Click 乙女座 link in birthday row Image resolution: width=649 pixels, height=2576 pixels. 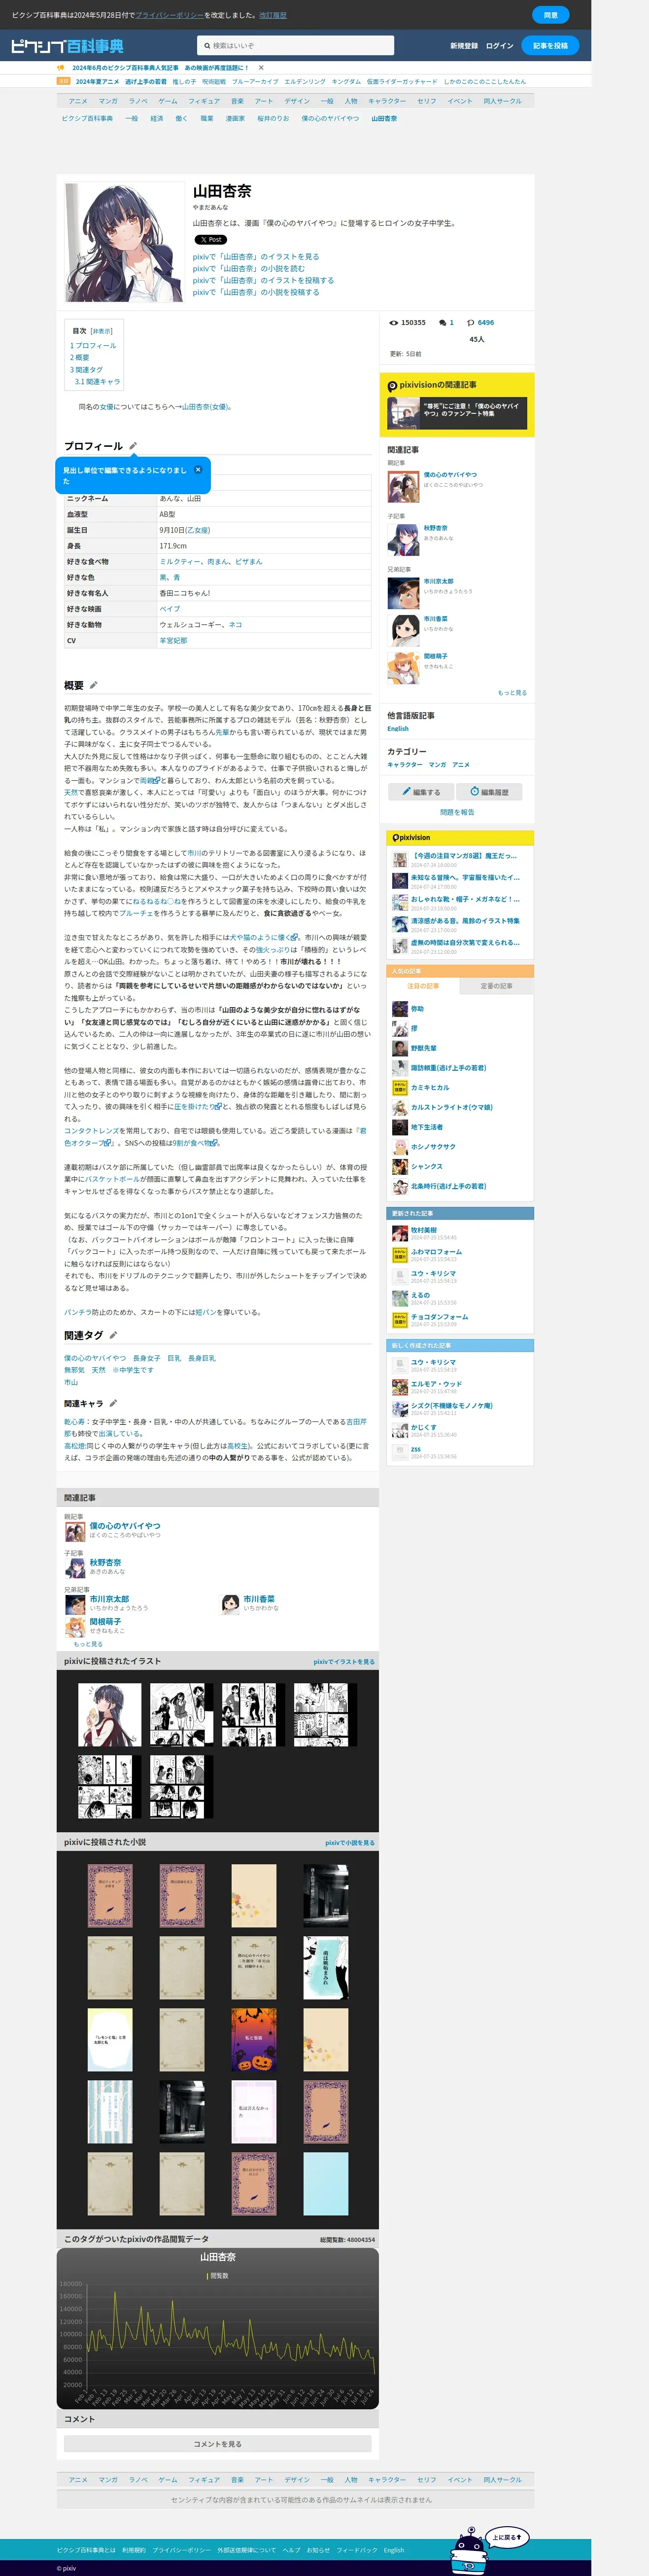[x=197, y=530]
